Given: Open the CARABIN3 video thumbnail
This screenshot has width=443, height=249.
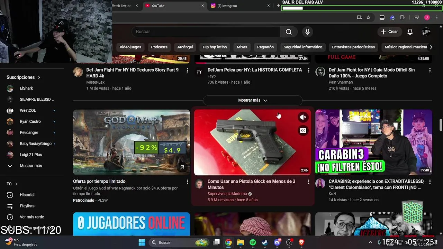Looking at the screenshot, I should click(x=374, y=142).
